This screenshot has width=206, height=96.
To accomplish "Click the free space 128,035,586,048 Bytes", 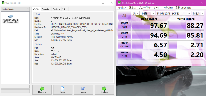I will click(x=61, y=63).
